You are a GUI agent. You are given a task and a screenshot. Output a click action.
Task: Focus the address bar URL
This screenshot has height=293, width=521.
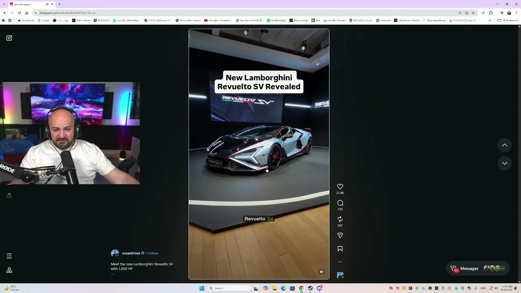click(68, 13)
